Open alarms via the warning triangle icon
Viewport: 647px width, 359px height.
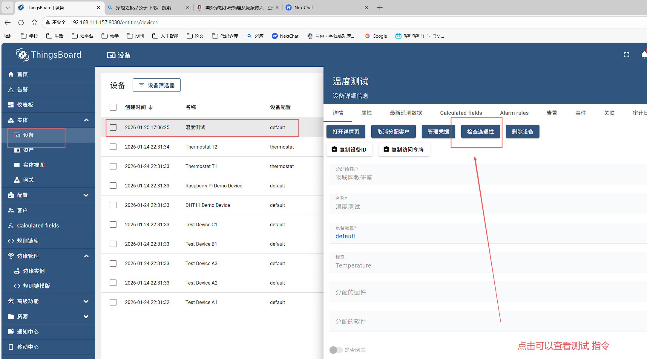[x=11, y=90]
